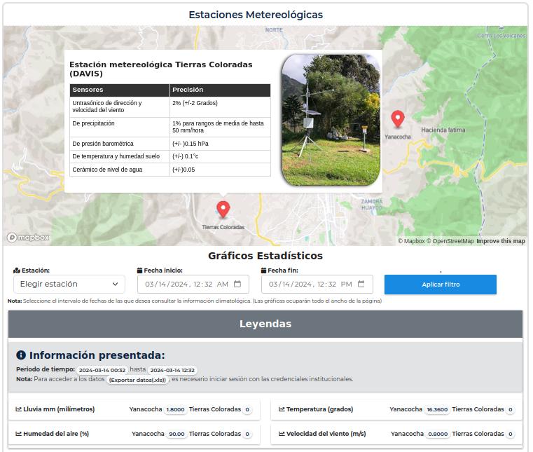
Task: Select the De presión barométrica cell
Action: pyautogui.click(x=120, y=144)
